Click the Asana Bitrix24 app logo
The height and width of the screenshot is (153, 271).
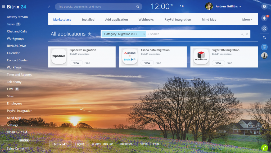(130, 56)
